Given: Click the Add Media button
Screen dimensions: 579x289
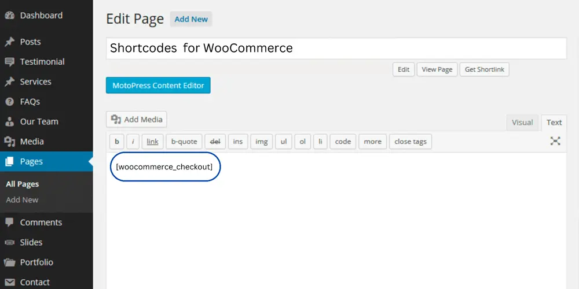Looking at the screenshot, I should coord(136,120).
